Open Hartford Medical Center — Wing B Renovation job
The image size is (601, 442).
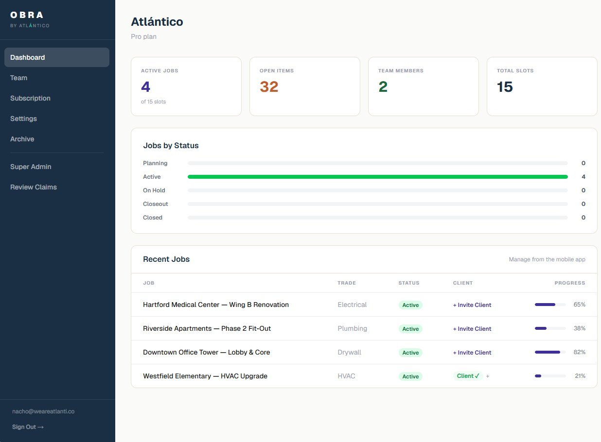pos(216,305)
